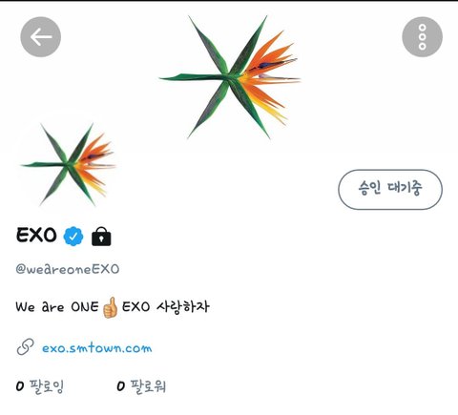Open the three-dot more options menu
Image resolution: width=458 pixels, height=415 pixels.
(x=422, y=37)
